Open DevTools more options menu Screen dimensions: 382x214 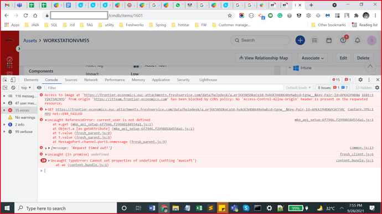pyautogui.click(x=369, y=80)
